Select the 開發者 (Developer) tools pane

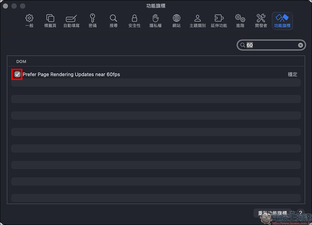click(x=261, y=21)
